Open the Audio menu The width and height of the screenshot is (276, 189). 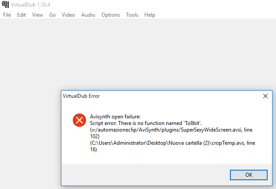(x=88, y=15)
